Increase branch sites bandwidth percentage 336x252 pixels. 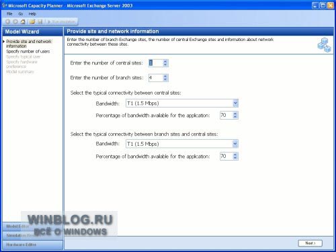[x=235, y=155]
